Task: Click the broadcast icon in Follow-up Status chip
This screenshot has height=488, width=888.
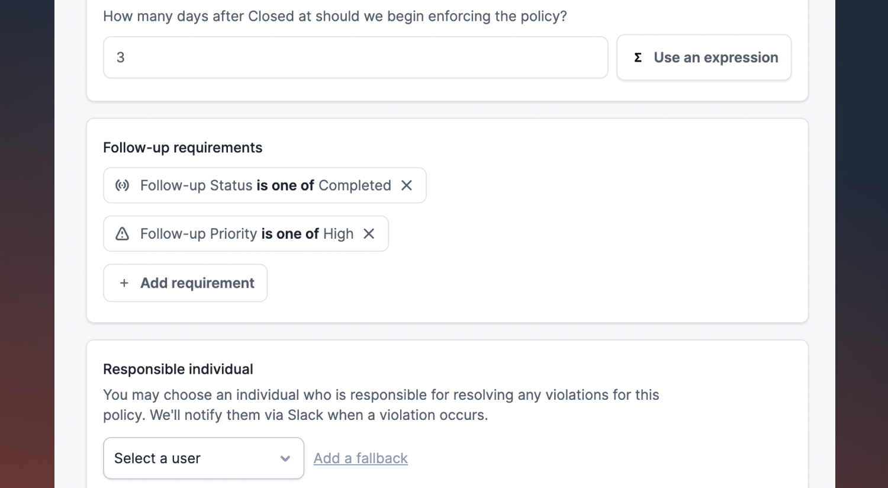Action: coord(122,185)
